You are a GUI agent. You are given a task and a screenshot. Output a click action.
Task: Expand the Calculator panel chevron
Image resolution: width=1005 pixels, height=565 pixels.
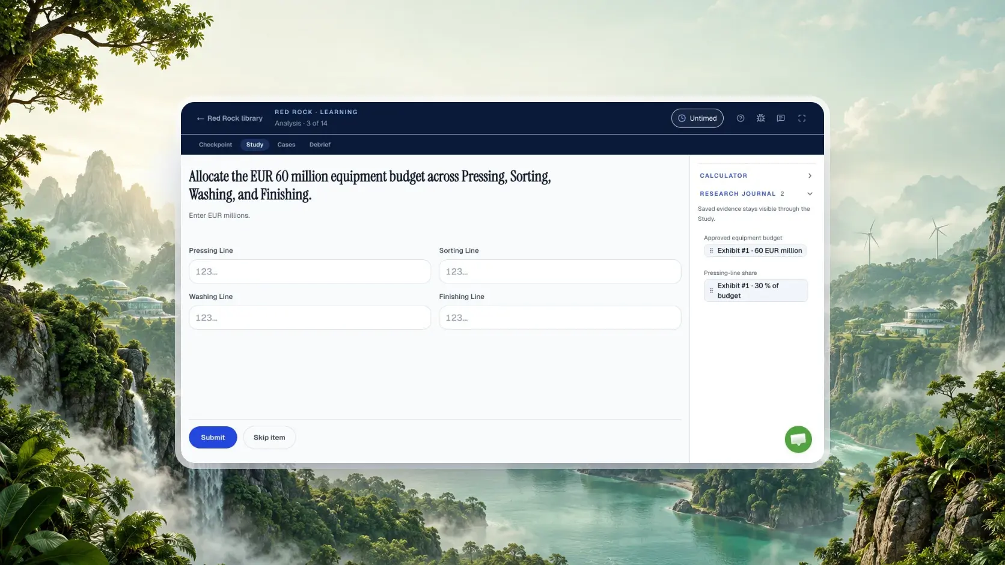click(x=810, y=176)
